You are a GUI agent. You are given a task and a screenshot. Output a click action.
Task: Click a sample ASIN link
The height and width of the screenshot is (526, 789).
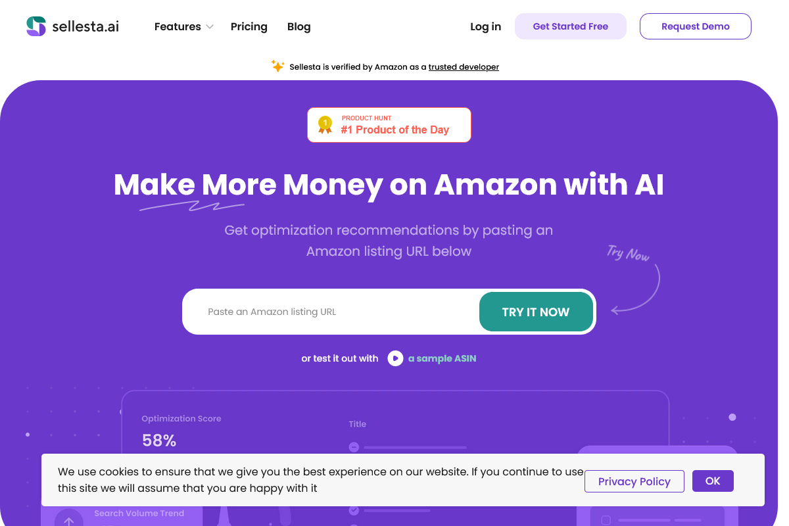point(441,358)
